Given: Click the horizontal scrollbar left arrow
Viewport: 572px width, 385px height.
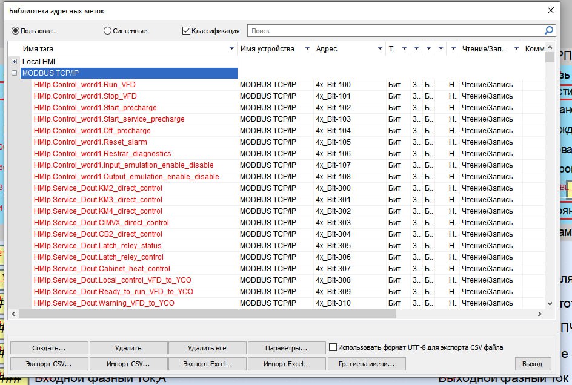Looking at the screenshot, I should coord(13,314).
